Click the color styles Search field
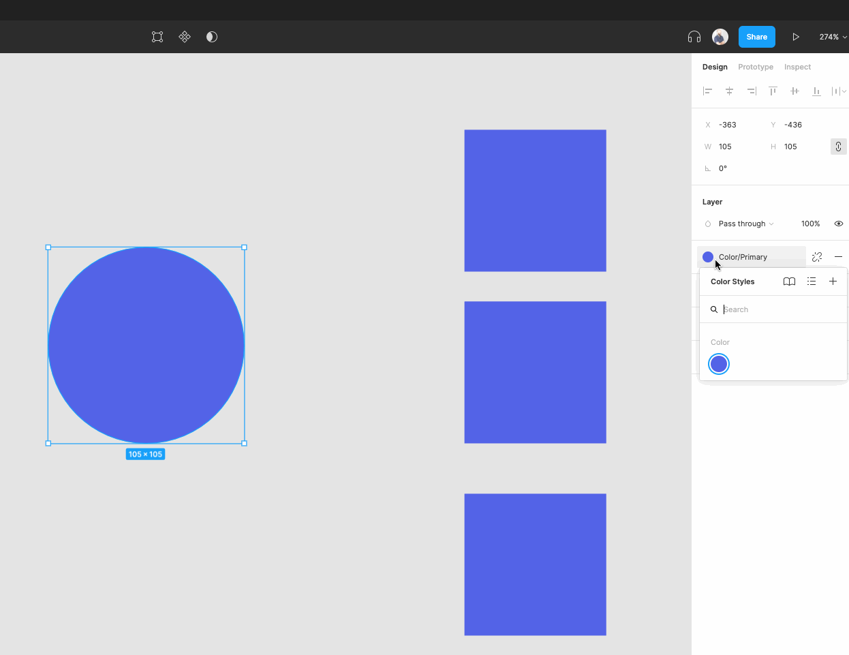849x655 pixels. pos(773,309)
